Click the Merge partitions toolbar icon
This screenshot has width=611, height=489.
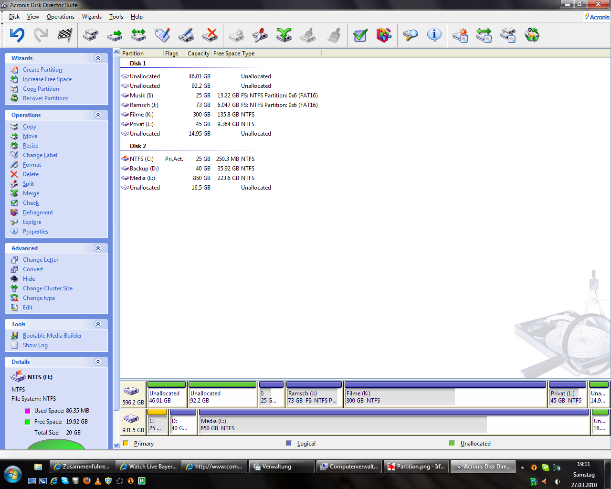[284, 35]
